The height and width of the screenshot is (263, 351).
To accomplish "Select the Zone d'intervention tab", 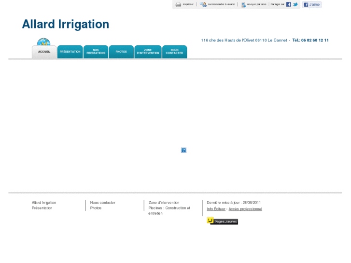I will click(x=148, y=52).
